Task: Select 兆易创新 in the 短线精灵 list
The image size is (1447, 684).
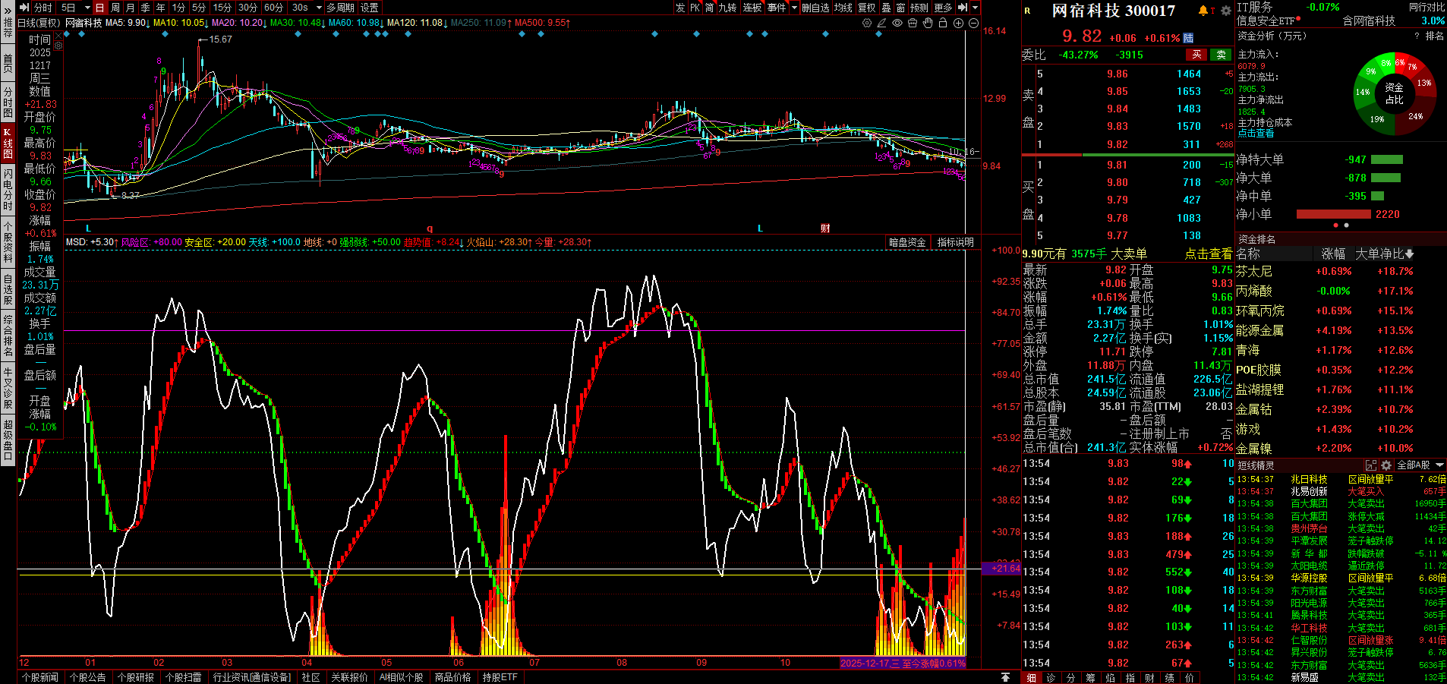Action: [x=1309, y=491]
